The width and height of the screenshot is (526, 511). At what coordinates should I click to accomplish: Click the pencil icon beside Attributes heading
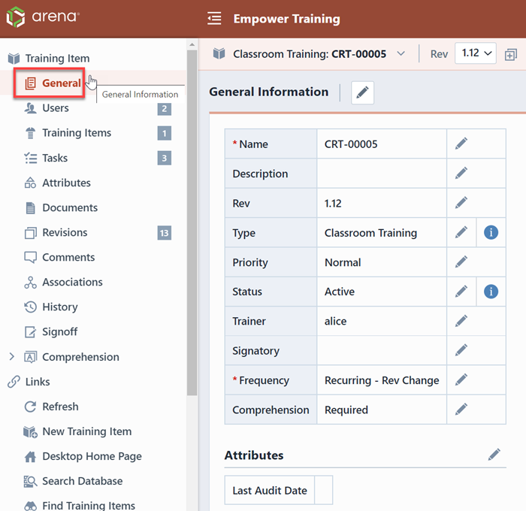(494, 455)
